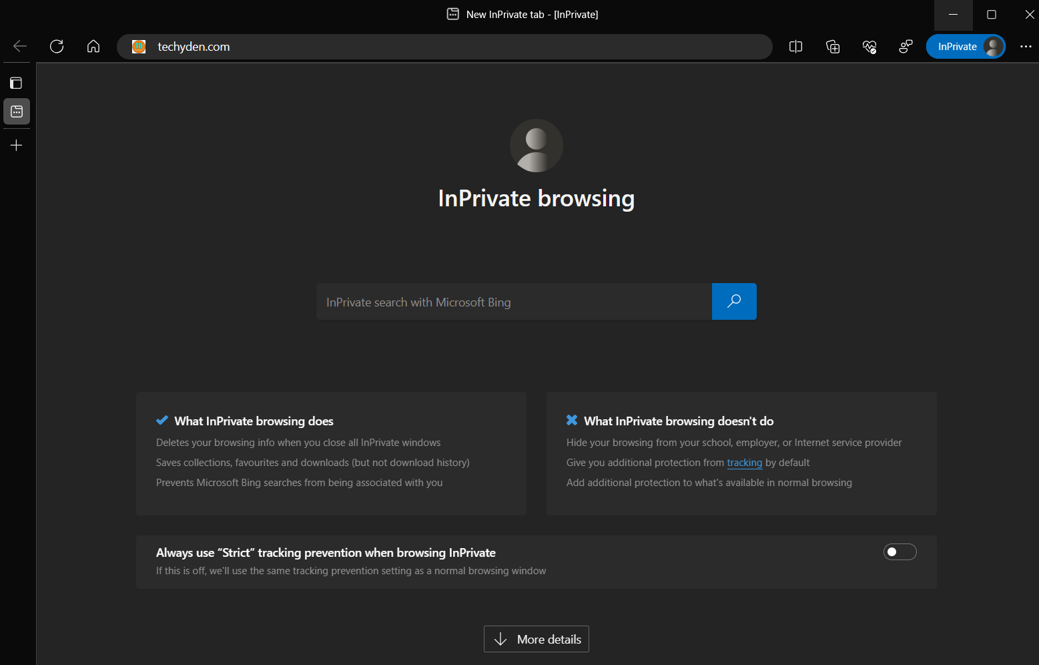Click the large user avatar above the heading
Screen dimensions: 1039x665
tap(536, 146)
